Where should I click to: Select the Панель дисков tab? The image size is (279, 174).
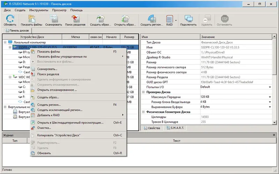point(17,31)
